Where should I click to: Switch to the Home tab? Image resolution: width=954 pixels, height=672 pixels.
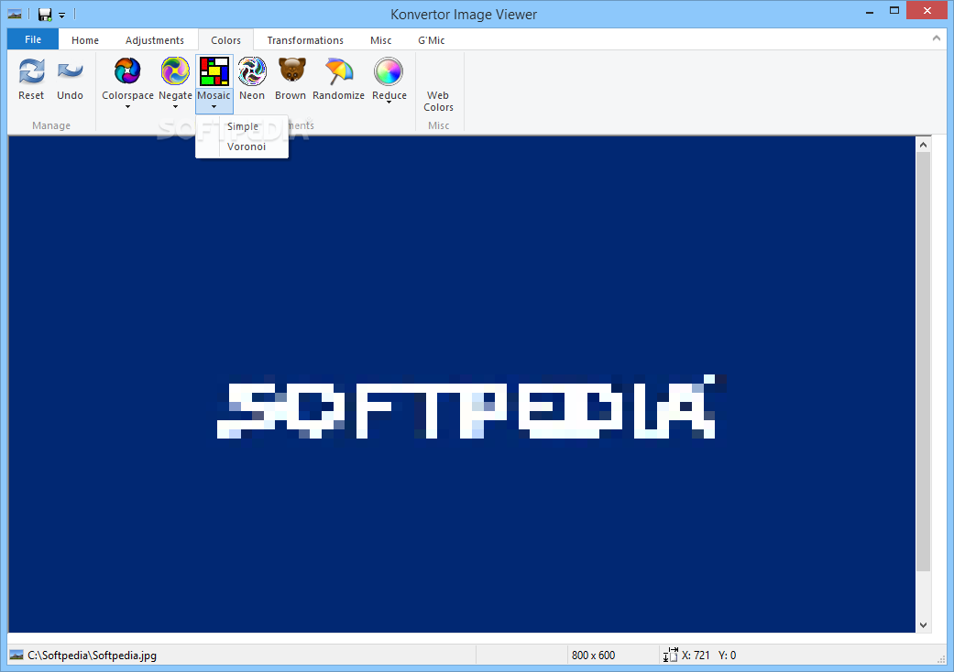click(x=85, y=40)
